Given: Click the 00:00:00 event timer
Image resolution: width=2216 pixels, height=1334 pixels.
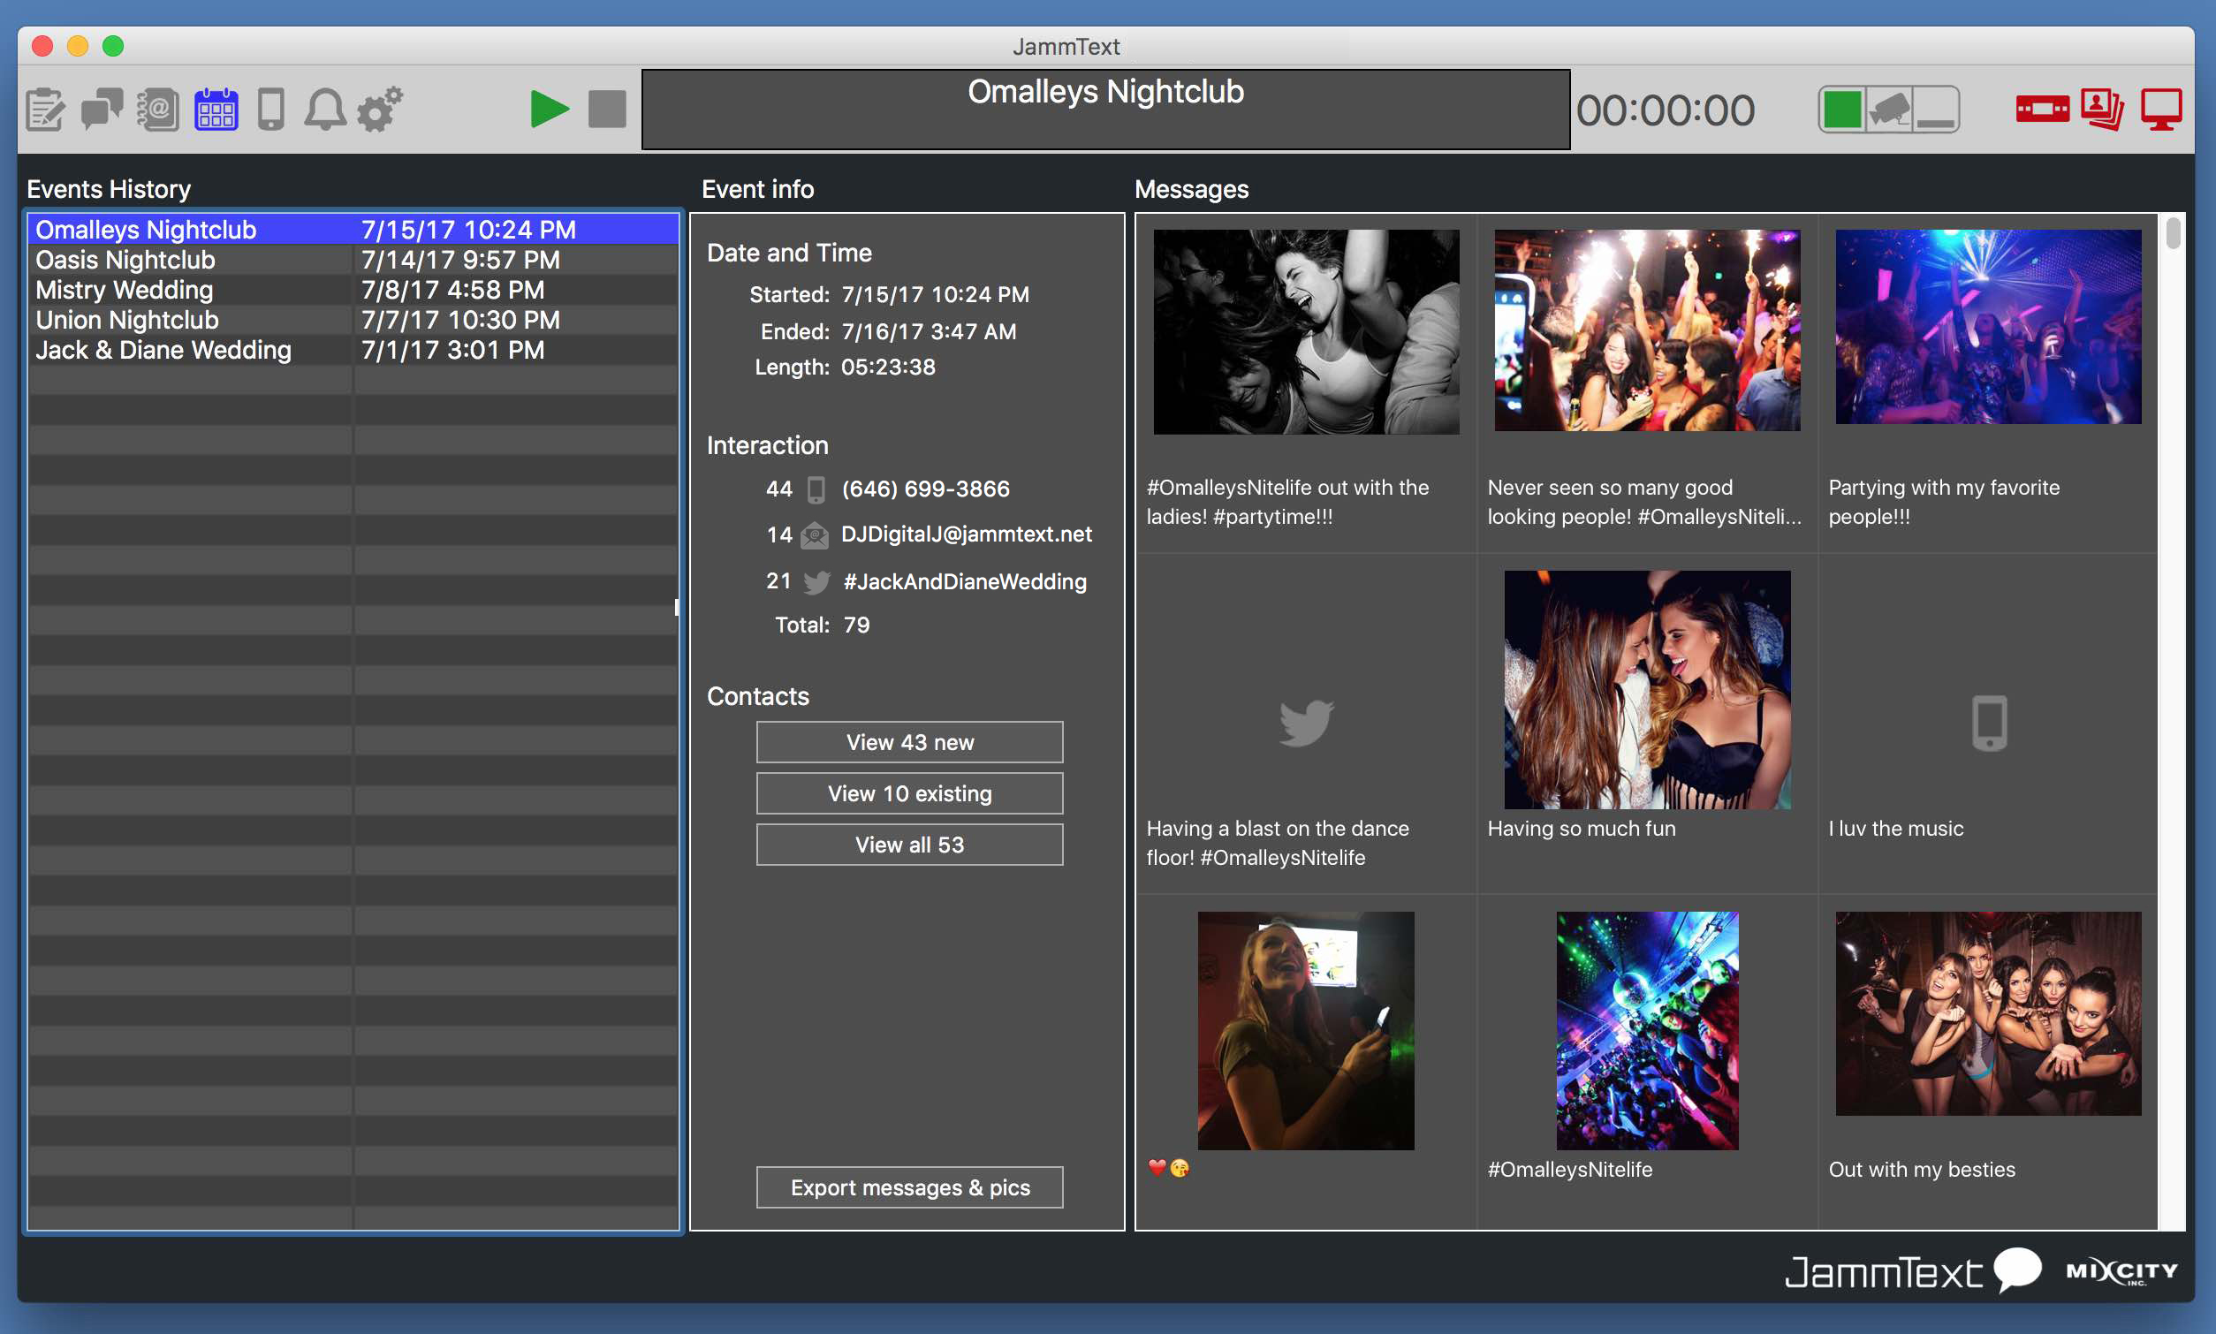Looking at the screenshot, I should click(x=1665, y=110).
